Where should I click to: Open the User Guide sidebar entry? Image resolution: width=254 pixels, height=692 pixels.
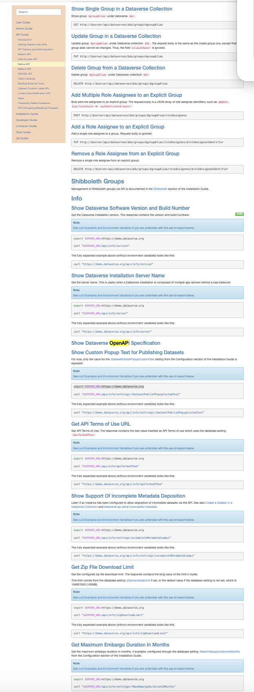[x=23, y=22]
